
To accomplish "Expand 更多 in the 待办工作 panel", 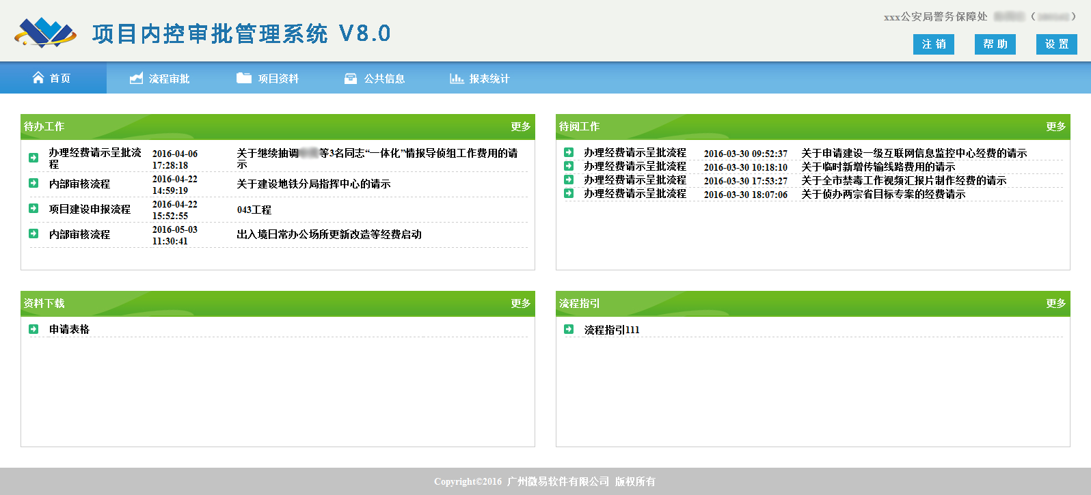I will pyautogui.click(x=520, y=126).
